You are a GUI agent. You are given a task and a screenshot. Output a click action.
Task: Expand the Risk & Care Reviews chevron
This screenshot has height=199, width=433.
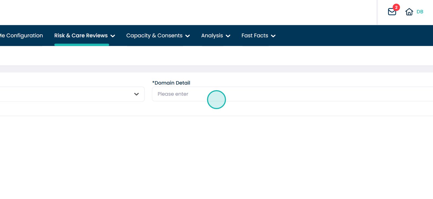[x=113, y=36]
